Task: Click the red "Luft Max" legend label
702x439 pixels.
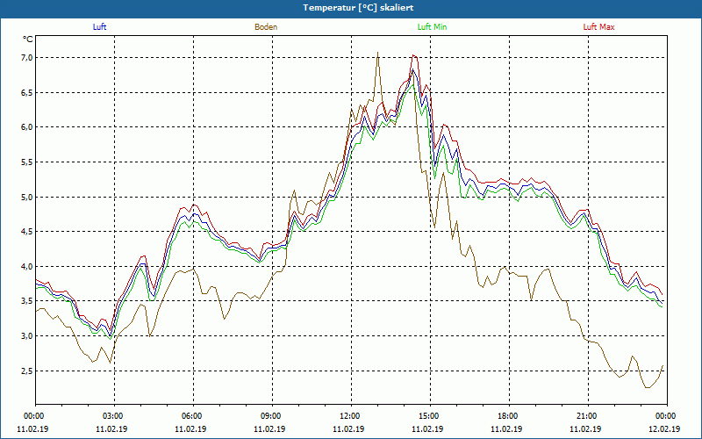Action: [x=598, y=27]
